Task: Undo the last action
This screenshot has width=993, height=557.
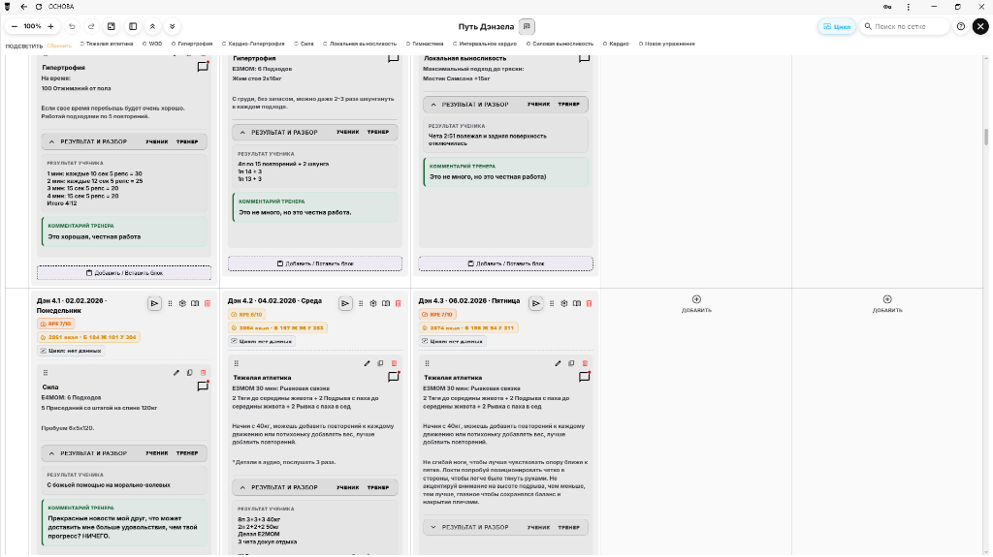Action: [72, 26]
